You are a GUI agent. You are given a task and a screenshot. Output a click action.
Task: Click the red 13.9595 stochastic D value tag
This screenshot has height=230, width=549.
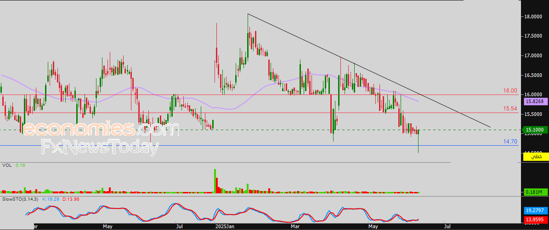pos(535,219)
